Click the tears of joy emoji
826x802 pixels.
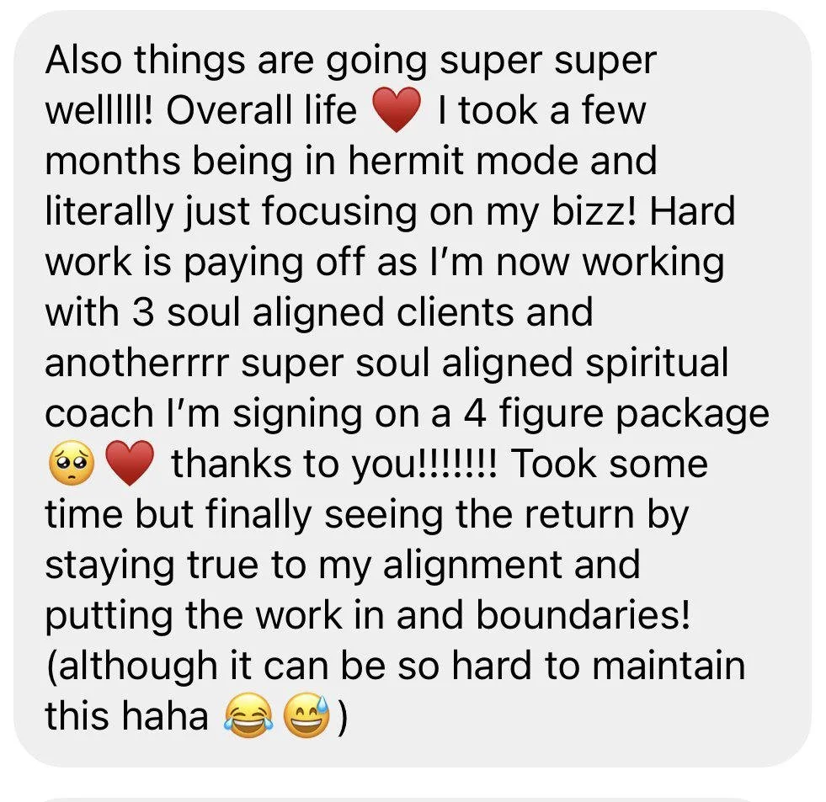[248, 715]
